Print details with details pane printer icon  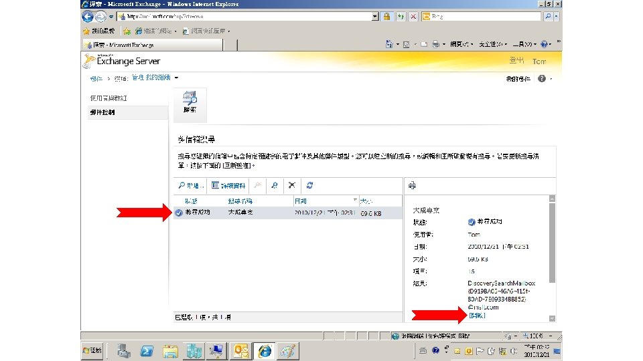412,185
